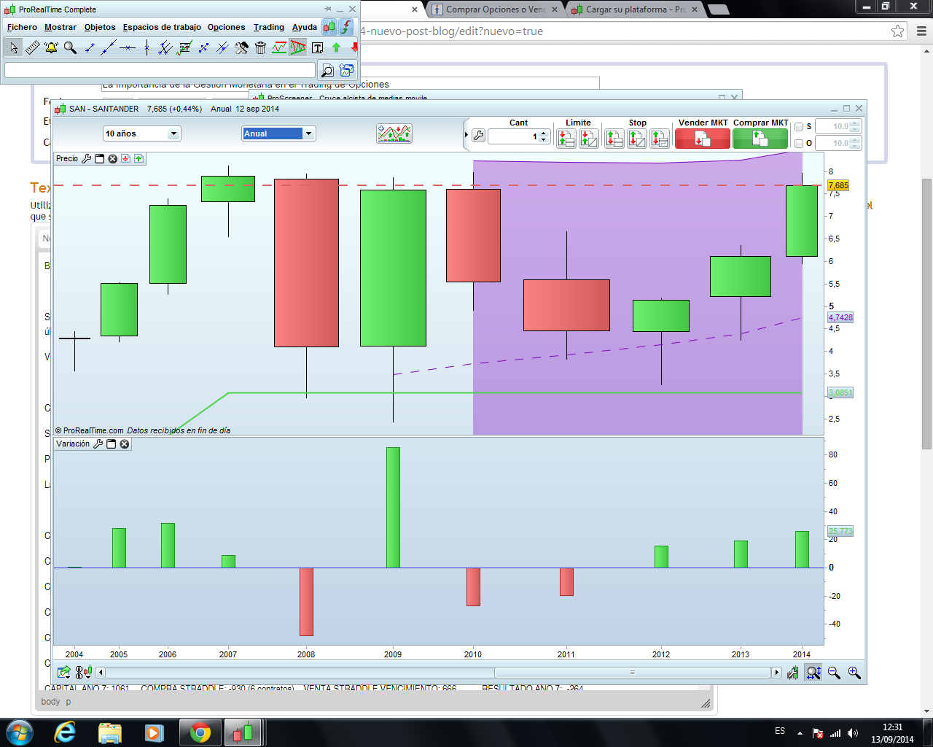Click the red-green curved arrow icon in menu bar
The width and height of the screenshot is (933, 747).
pos(346,27)
